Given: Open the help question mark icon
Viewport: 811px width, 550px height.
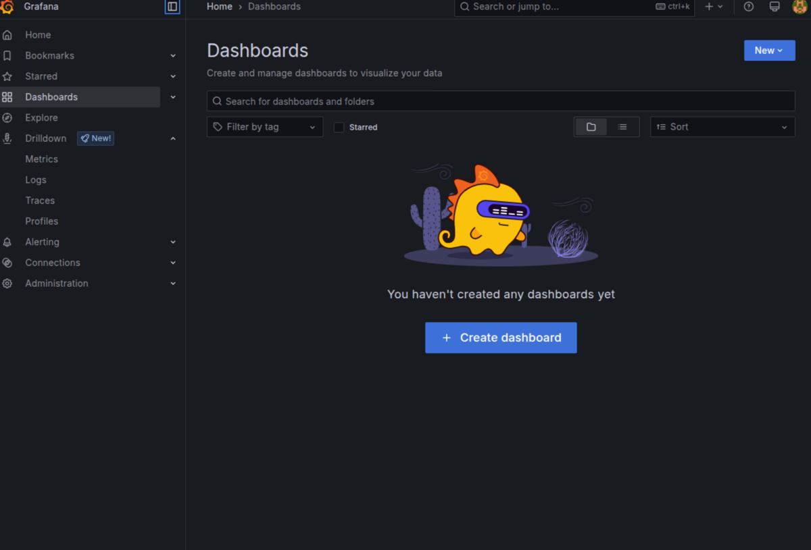Looking at the screenshot, I should click(748, 7).
